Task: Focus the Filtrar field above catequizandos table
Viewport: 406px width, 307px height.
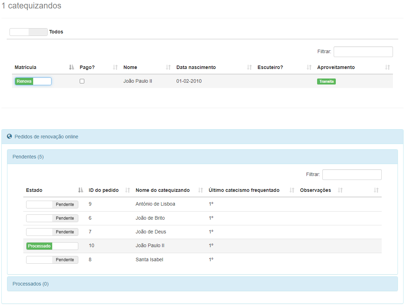Action: click(363, 52)
